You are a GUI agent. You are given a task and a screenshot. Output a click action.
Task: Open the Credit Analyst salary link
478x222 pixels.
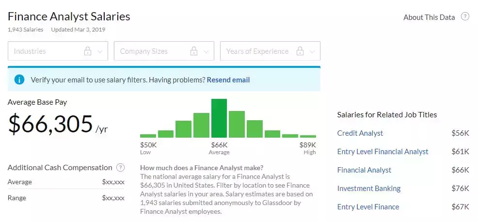[x=360, y=133]
